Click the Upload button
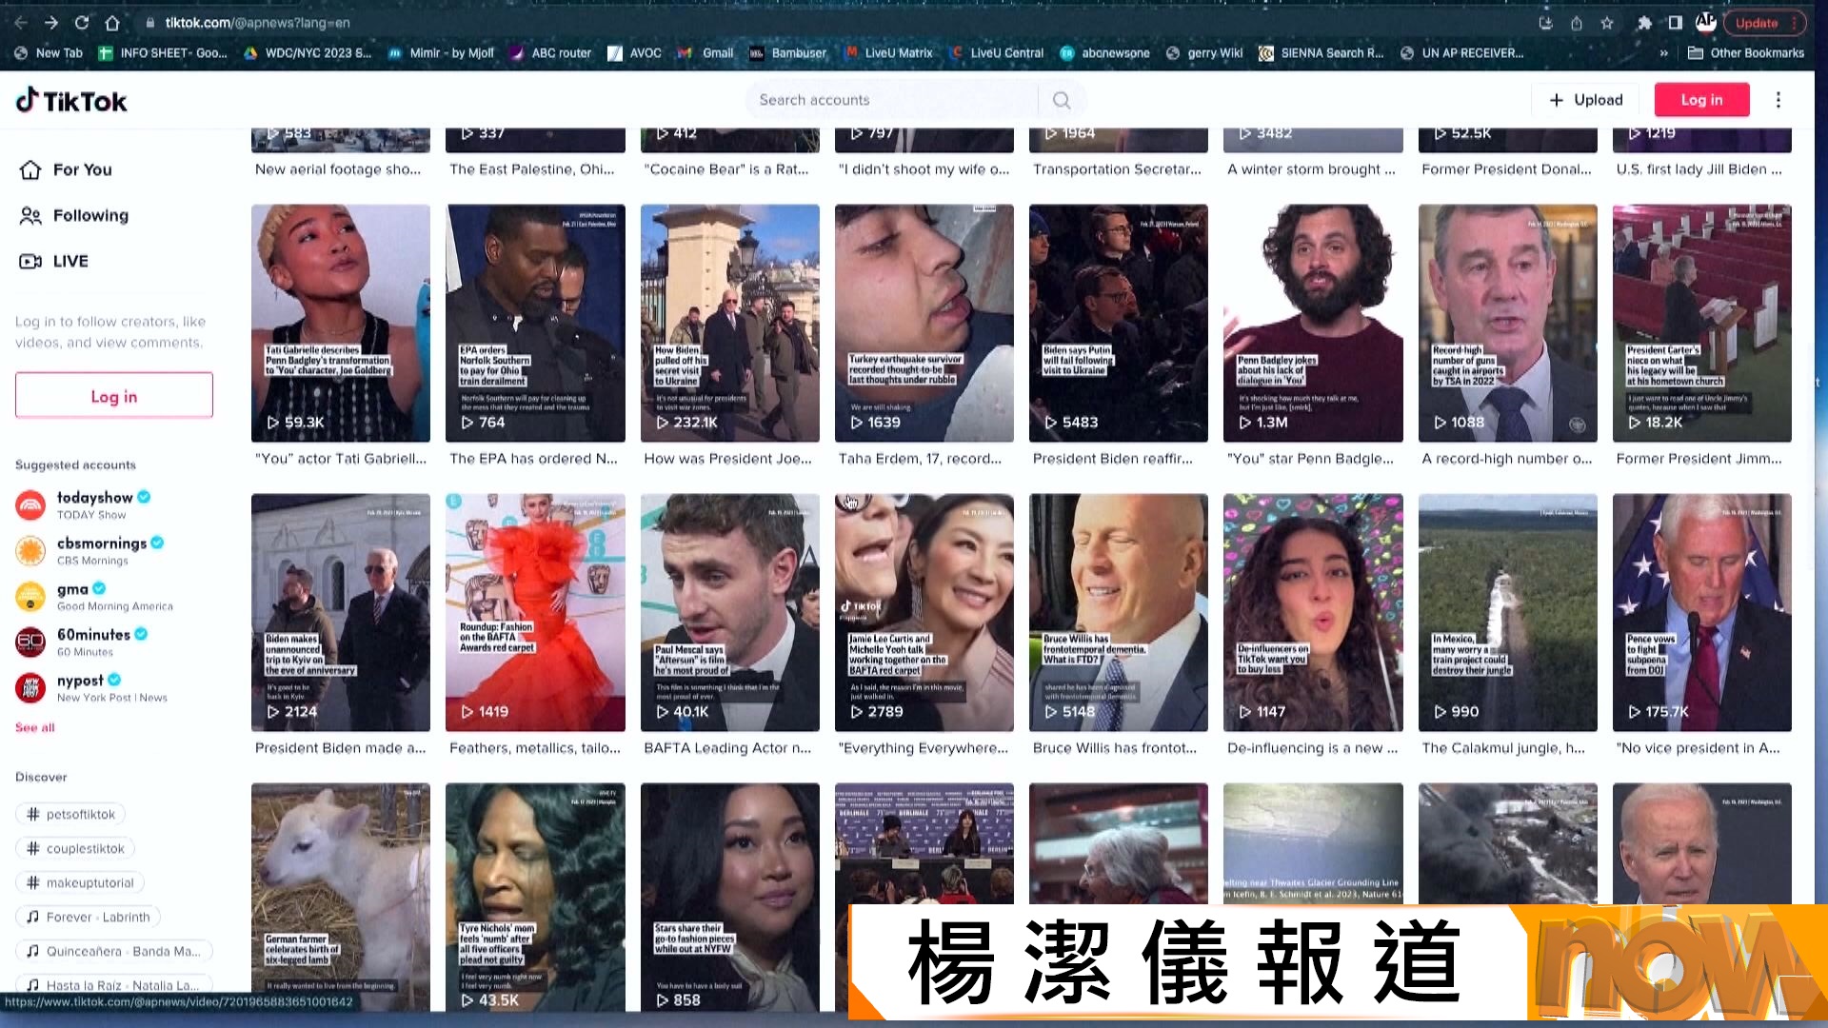Viewport: 1828px width, 1028px height. point(1585,100)
